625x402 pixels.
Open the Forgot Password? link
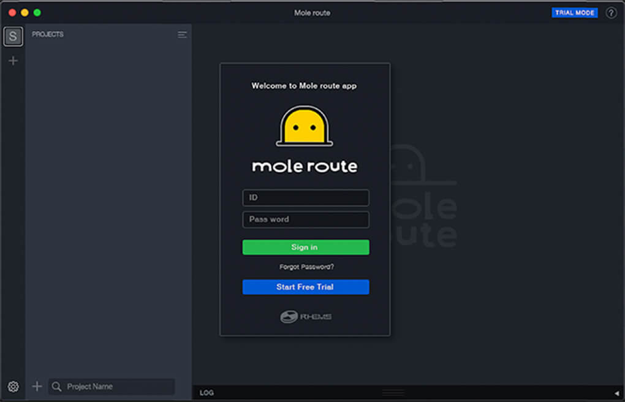point(306,267)
